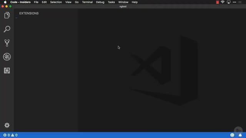Click the Wi-Fi icon in menu bar

point(223,2)
